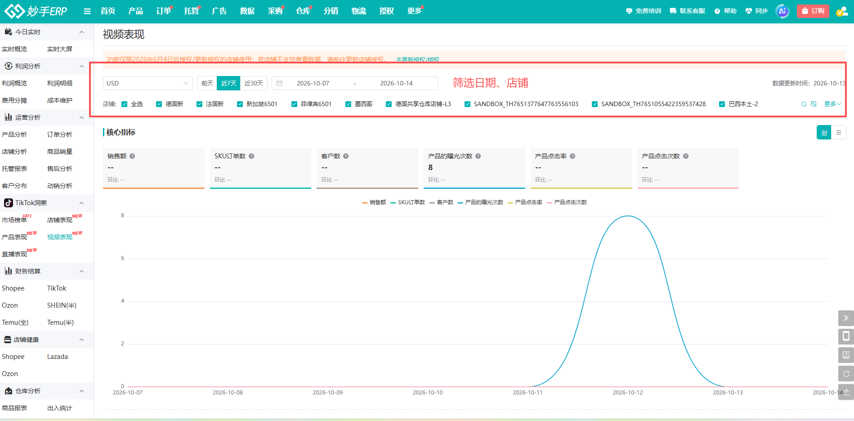
Task: Uncheck the 墨西哥 store checkbox
Action: point(348,104)
